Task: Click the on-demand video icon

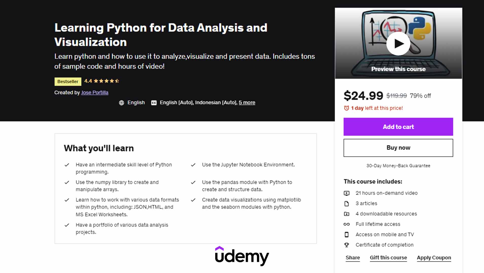Action: (x=346, y=193)
